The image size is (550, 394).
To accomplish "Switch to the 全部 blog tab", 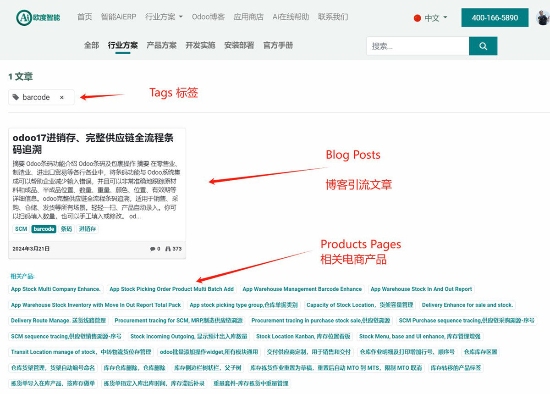I will 92,45.
